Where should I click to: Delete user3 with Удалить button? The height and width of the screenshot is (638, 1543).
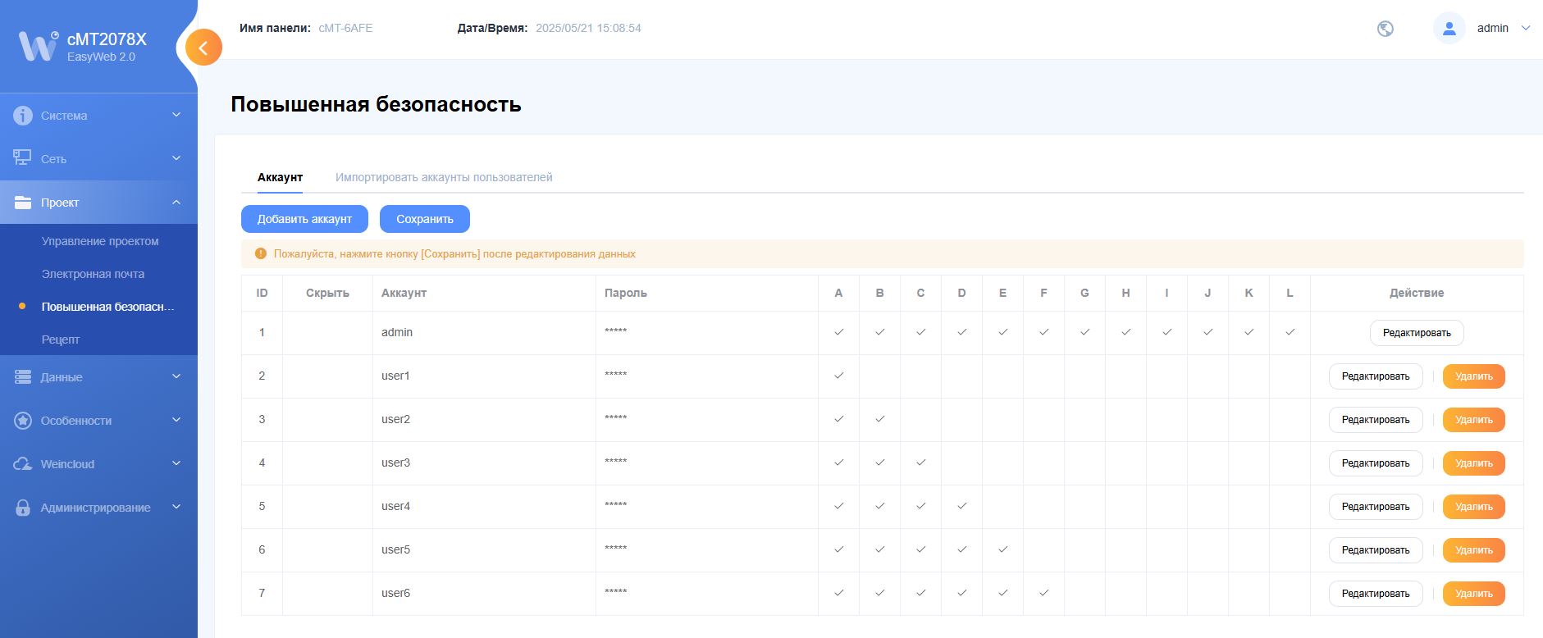pos(1473,463)
